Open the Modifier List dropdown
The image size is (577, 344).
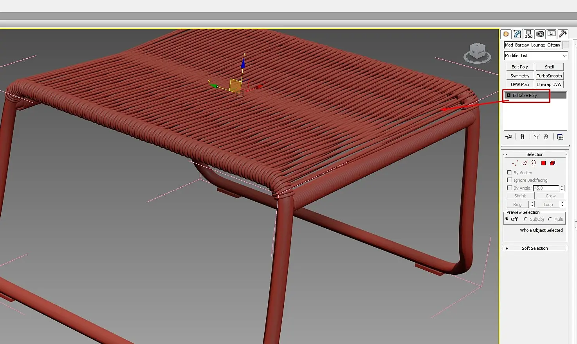(536, 56)
